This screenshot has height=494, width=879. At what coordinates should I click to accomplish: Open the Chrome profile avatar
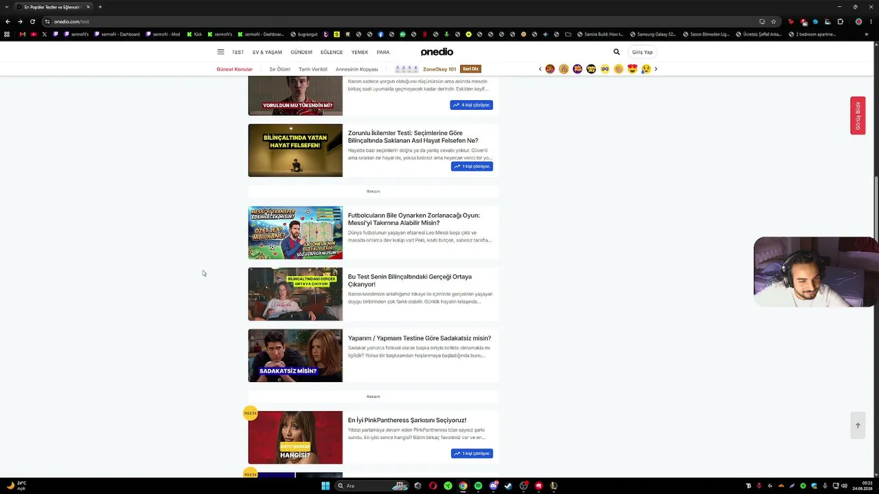tap(858, 21)
